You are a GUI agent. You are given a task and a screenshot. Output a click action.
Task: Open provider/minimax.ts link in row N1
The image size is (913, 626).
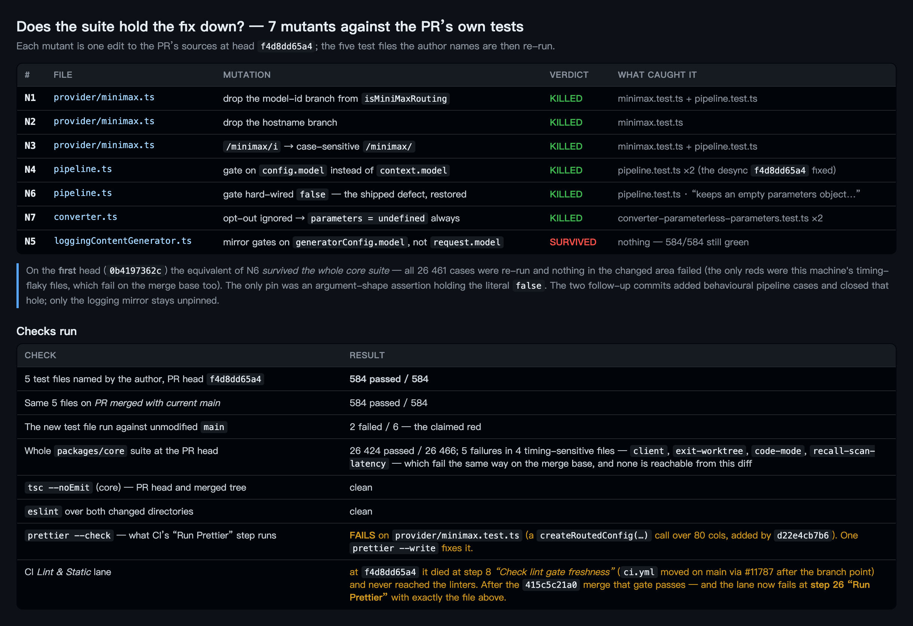104,97
